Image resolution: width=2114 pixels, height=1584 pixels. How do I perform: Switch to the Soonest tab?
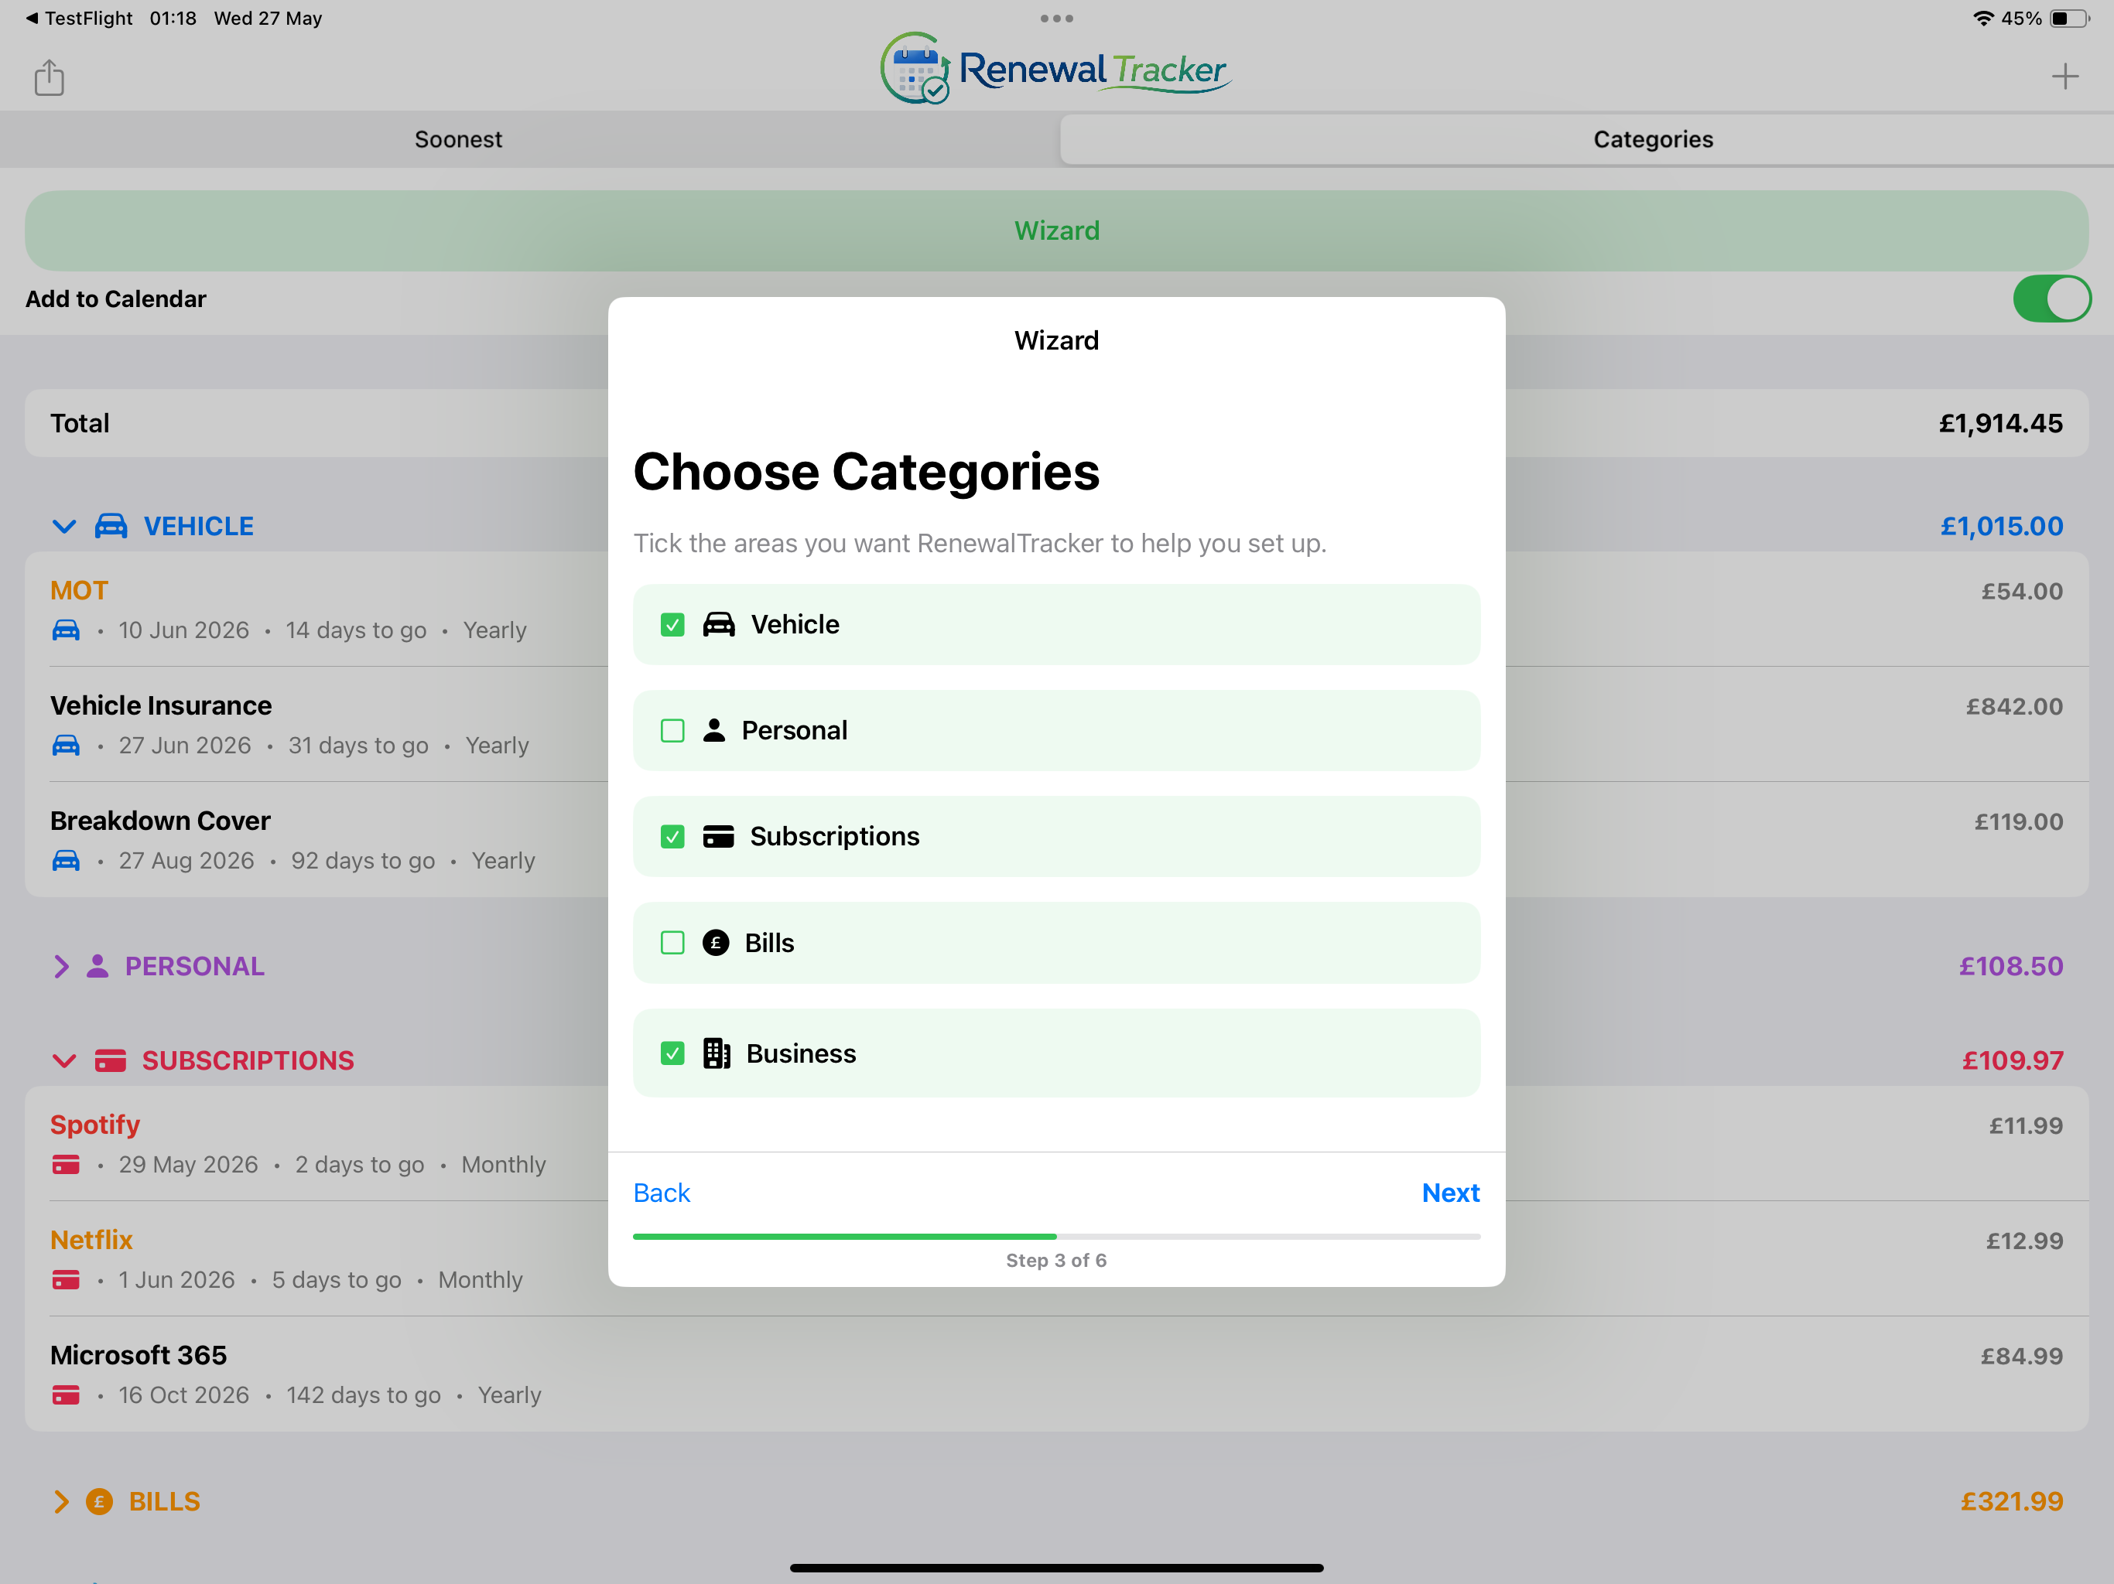pyautogui.click(x=458, y=139)
